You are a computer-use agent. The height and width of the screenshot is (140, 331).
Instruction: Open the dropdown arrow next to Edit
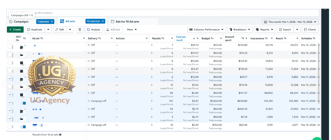pyautogui.click(x=70, y=29)
